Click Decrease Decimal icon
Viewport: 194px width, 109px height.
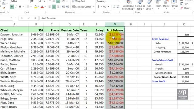(x=118, y=7)
